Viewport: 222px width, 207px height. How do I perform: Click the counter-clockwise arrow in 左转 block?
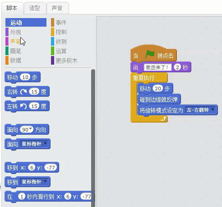click(x=23, y=106)
